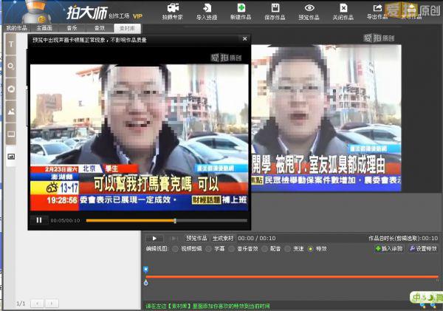Select the circular-arrows tool in left sidebar
Image resolution: width=443 pixels, height=311 pixels.
[11, 89]
